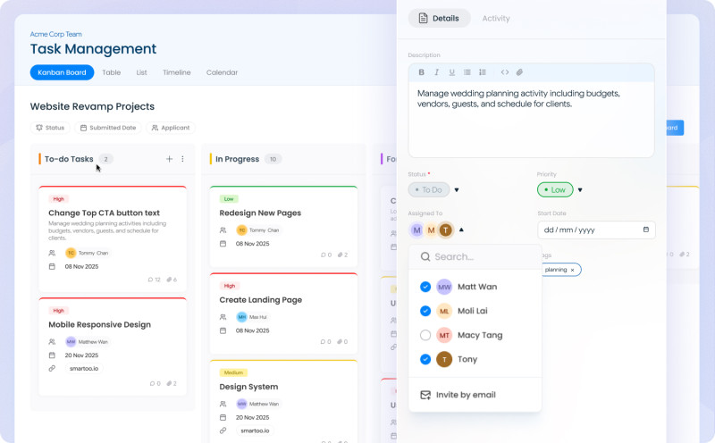Attach a file using paperclip icon
The height and width of the screenshot is (443, 715).
click(519, 72)
